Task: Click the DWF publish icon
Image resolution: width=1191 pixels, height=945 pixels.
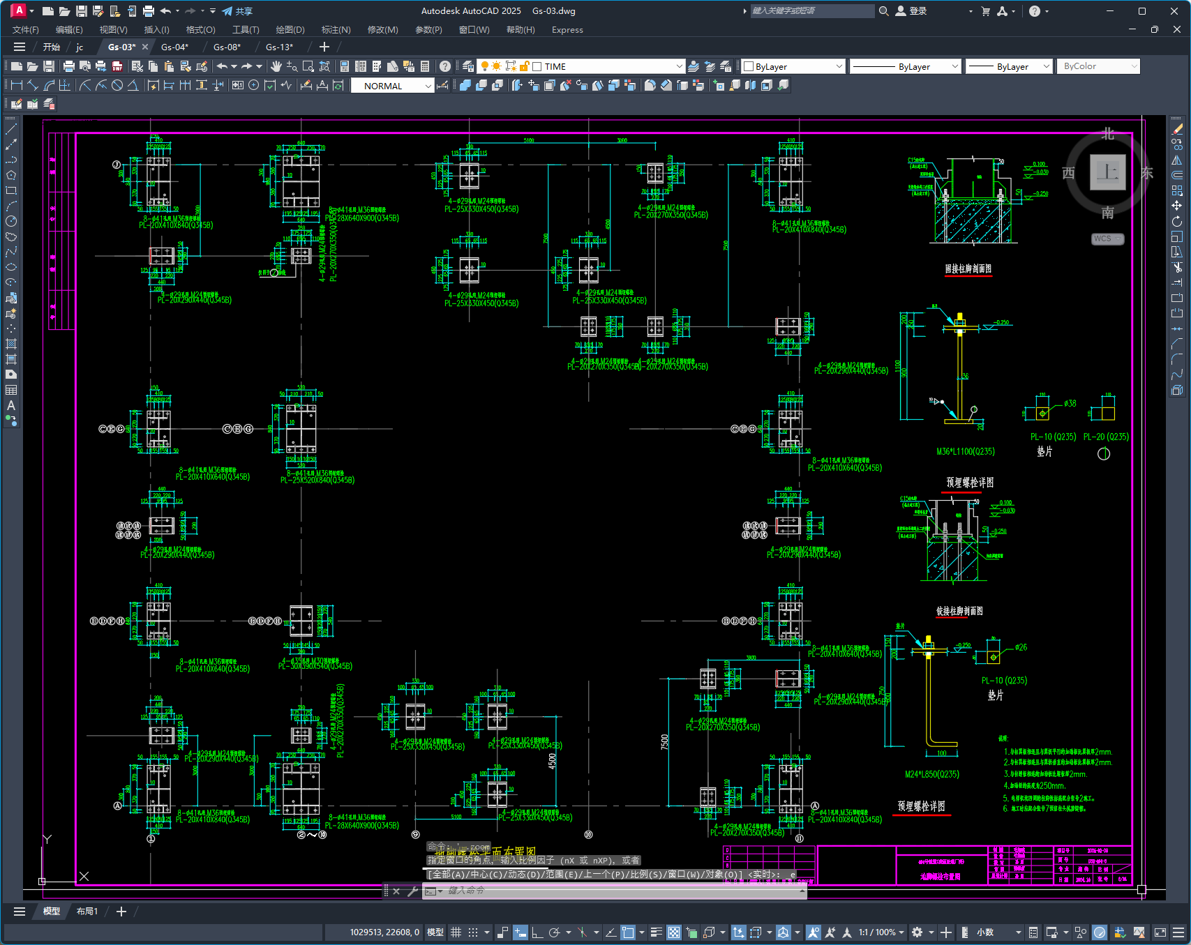Action: pyautogui.click(x=117, y=66)
